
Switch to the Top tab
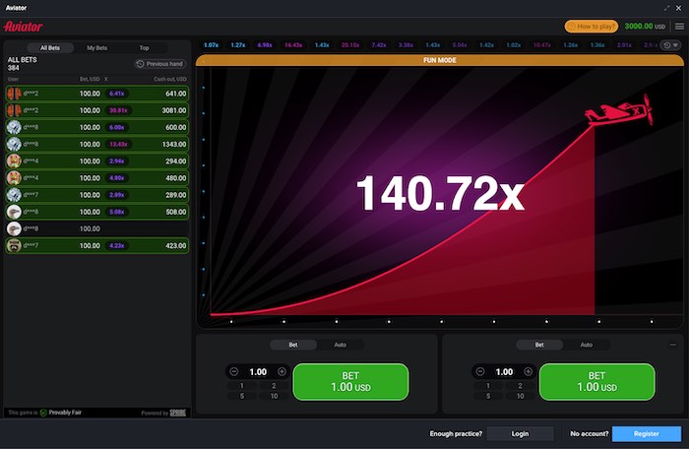144,48
